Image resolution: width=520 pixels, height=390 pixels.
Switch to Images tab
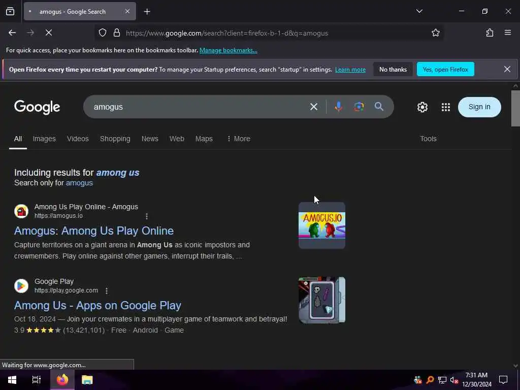point(44,139)
